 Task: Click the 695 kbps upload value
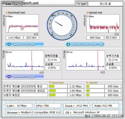click(113, 86)
